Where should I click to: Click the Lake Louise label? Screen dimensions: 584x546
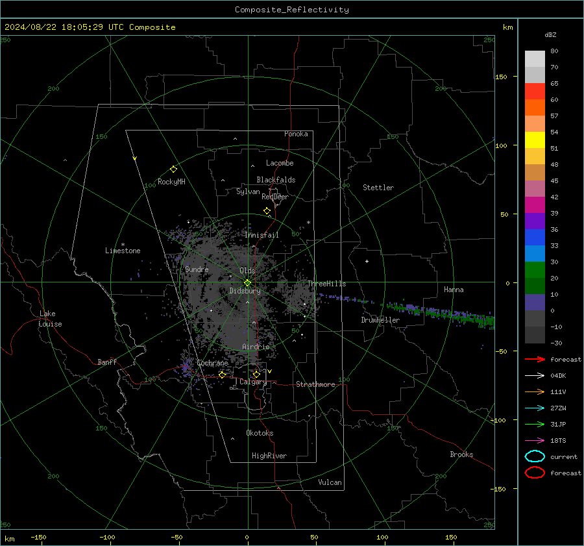point(50,319)
